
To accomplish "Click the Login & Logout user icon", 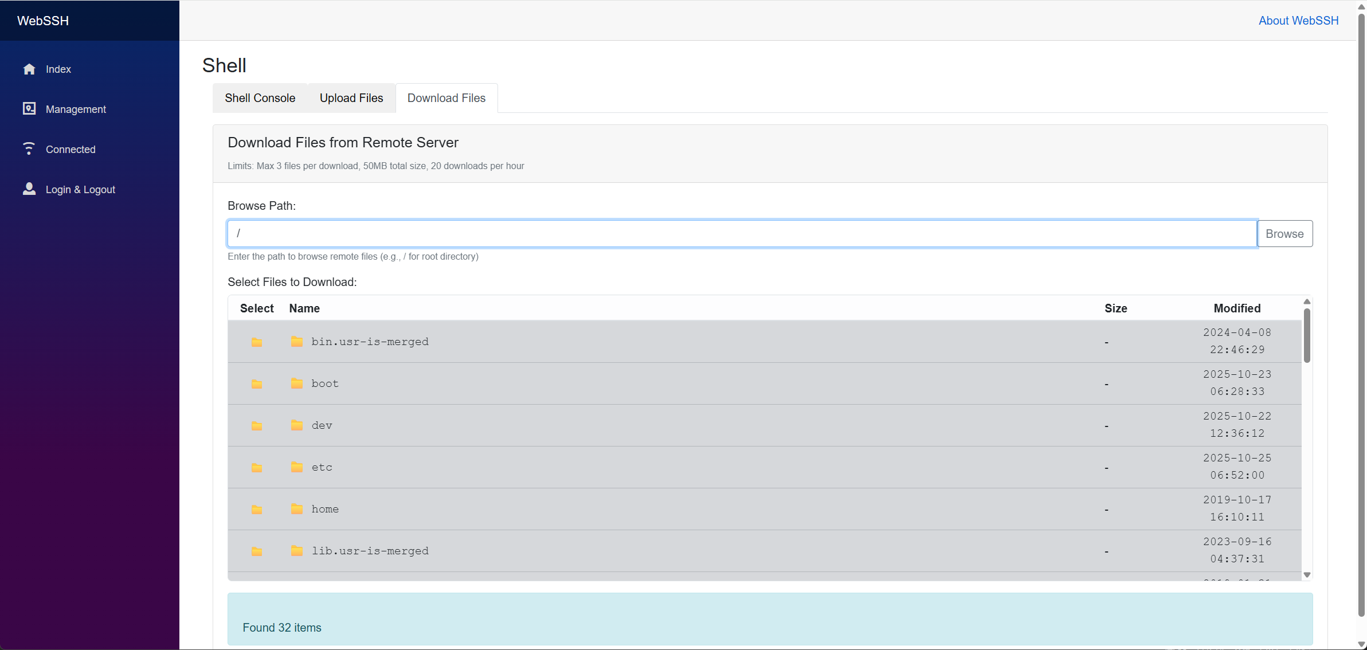I will (29, 189).
